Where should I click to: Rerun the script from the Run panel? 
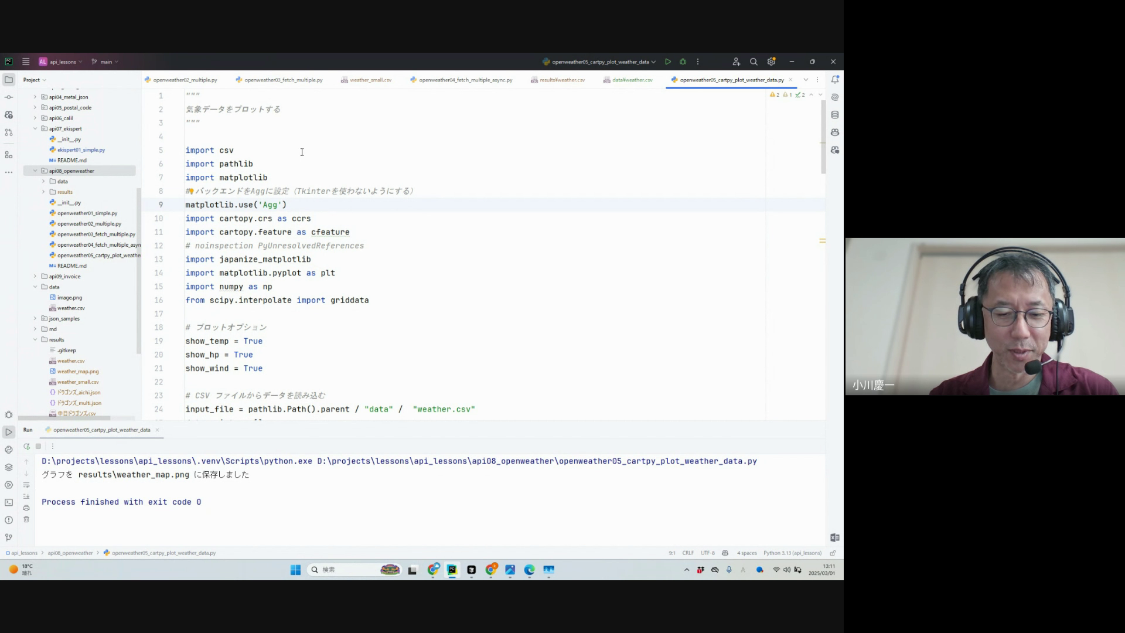pos(26,447)
